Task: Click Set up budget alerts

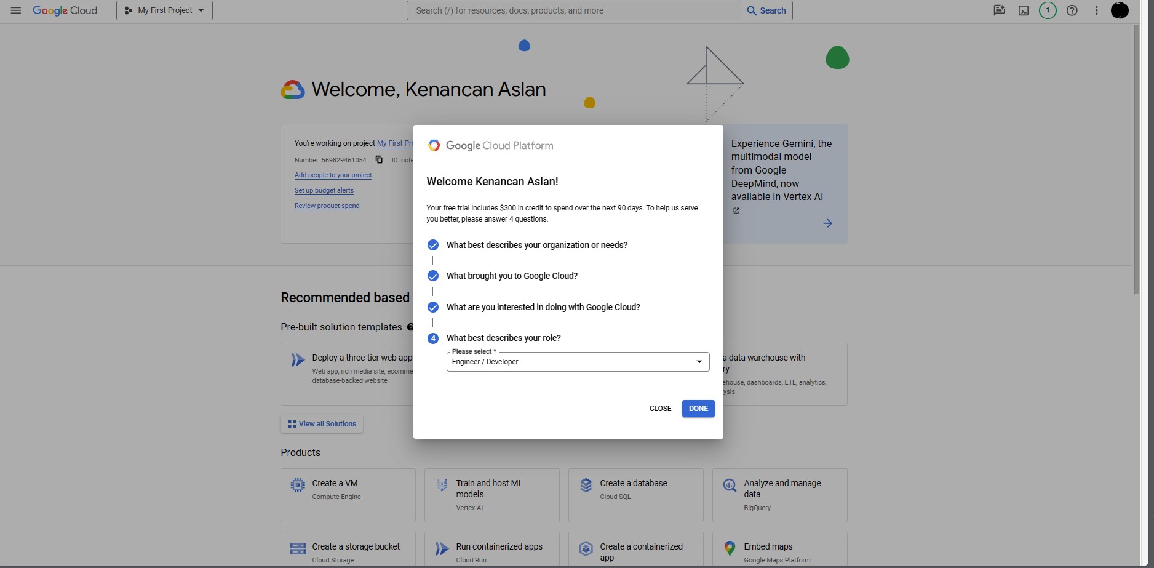Action: coord(324,190)
